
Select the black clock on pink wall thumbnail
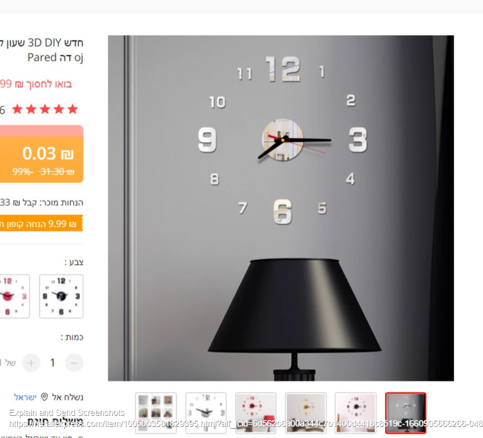coord(355,413)
